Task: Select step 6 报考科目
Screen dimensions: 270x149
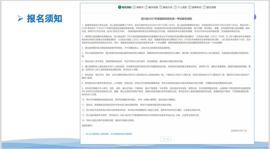Action: tap(194, 7)
